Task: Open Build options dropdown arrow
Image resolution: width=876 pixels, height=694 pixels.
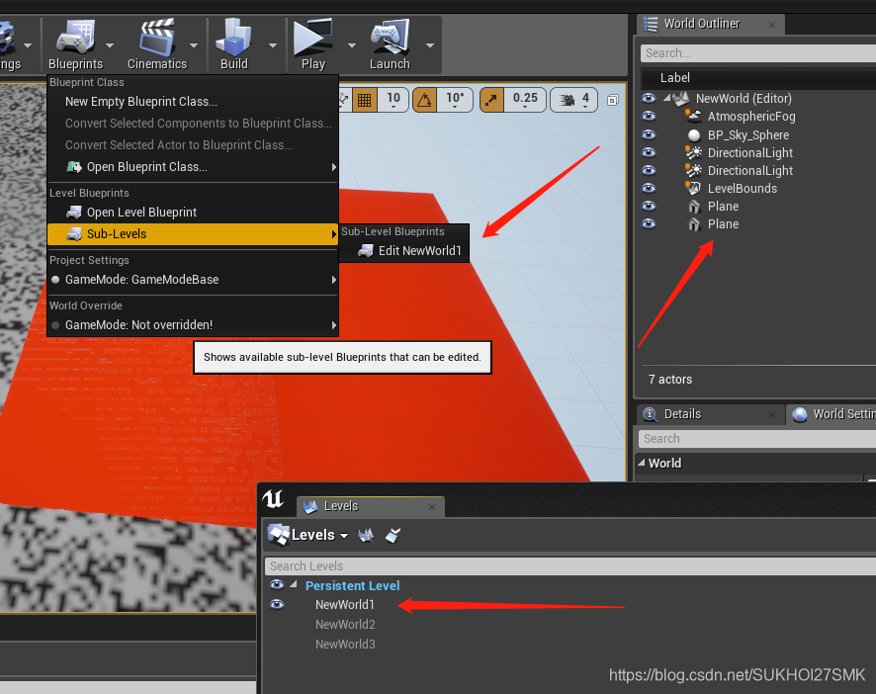Action: tap(273, 45)
